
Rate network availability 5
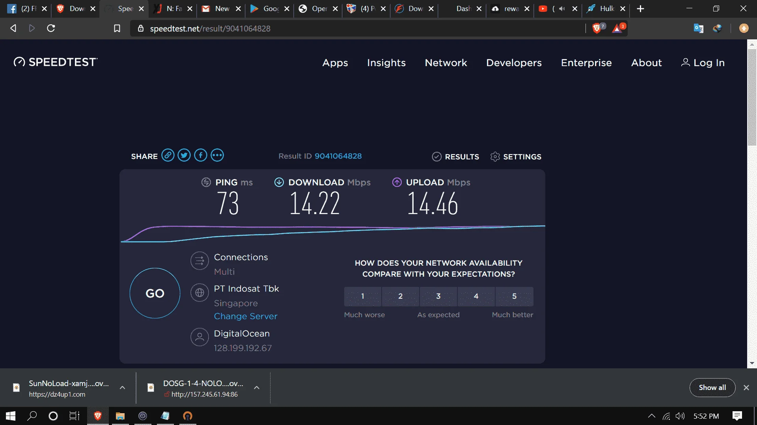[x=515, y=296]
